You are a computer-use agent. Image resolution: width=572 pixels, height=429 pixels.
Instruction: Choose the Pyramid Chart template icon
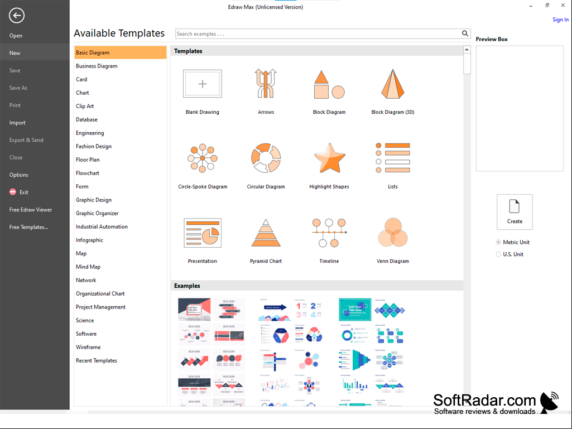(266, 233)
